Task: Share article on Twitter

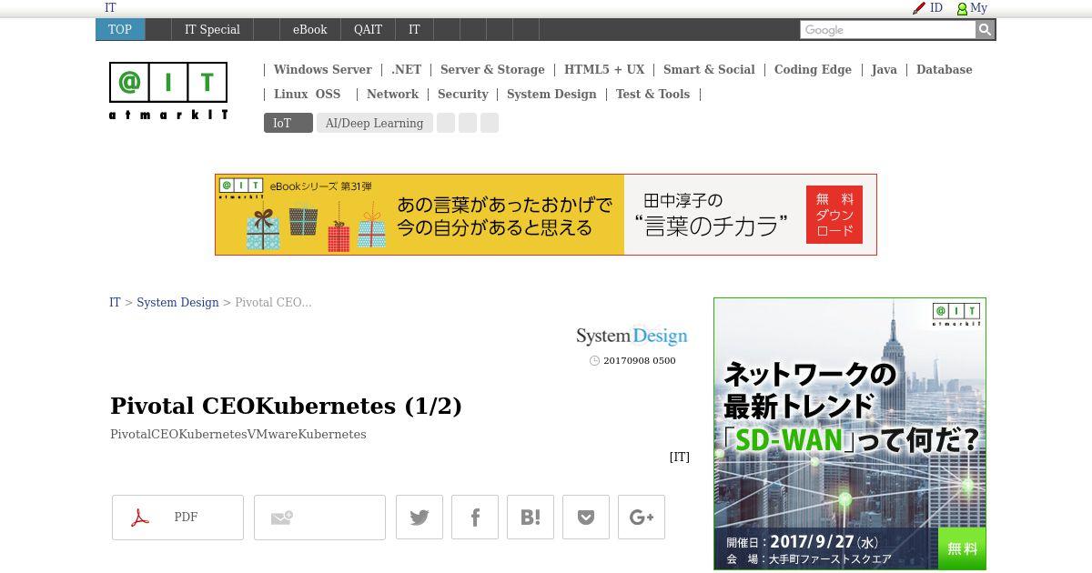Action: (x=420, y=518)
